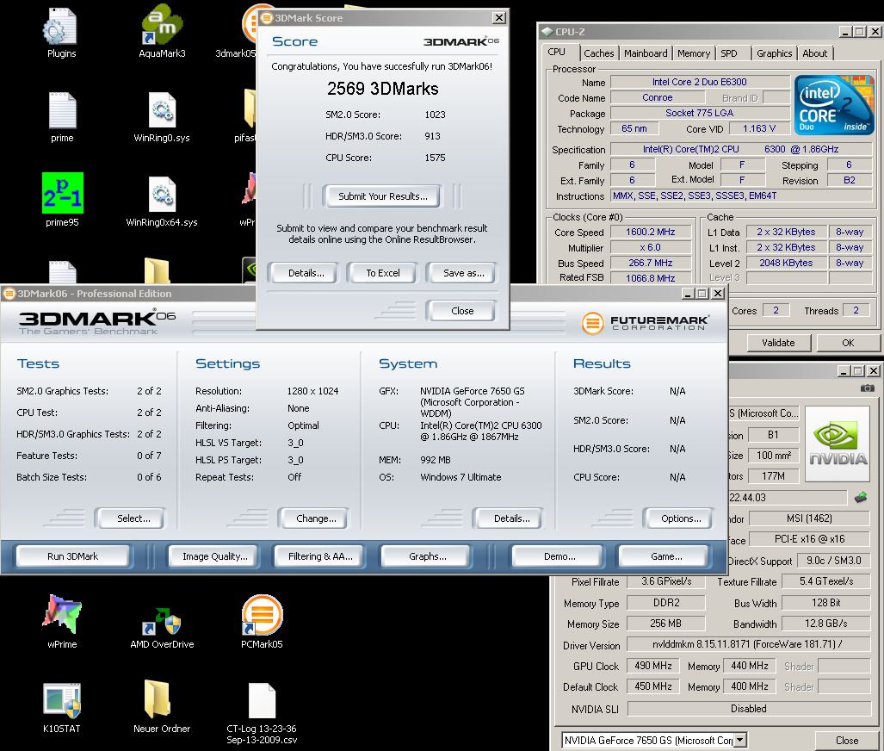Open the GPU selection dropdown in GPU-Z
The image size is (884, 751).
(x=740, y=740)
